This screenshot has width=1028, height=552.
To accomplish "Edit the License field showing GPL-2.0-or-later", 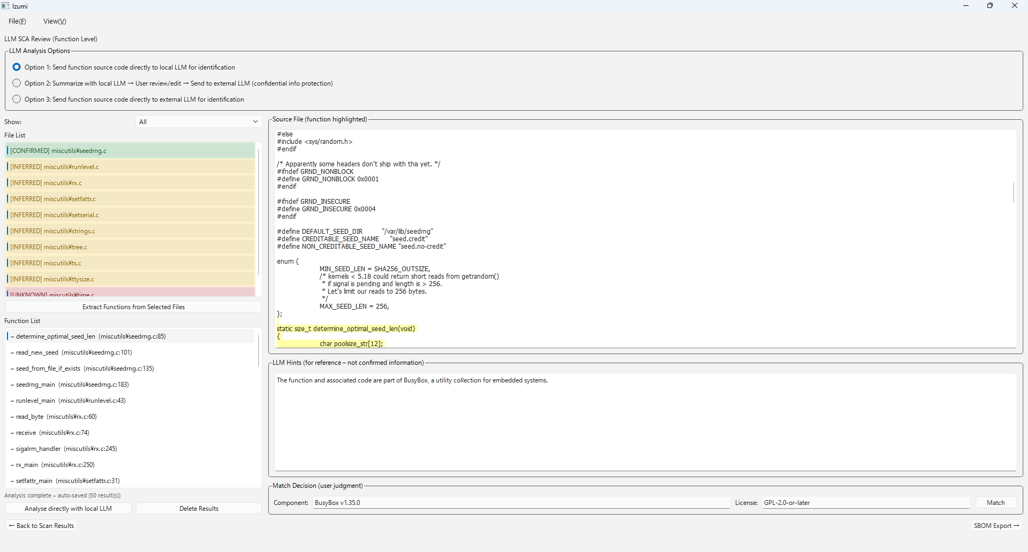I will click(865, 502).
